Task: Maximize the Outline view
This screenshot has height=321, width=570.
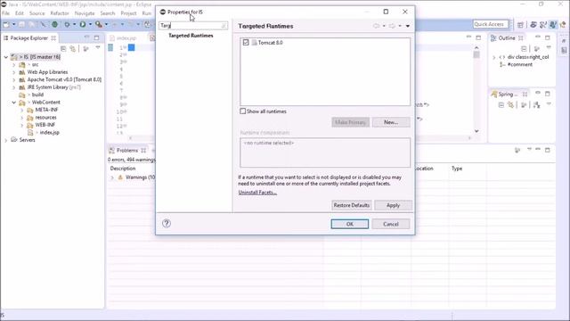Action: click(548, 37)
